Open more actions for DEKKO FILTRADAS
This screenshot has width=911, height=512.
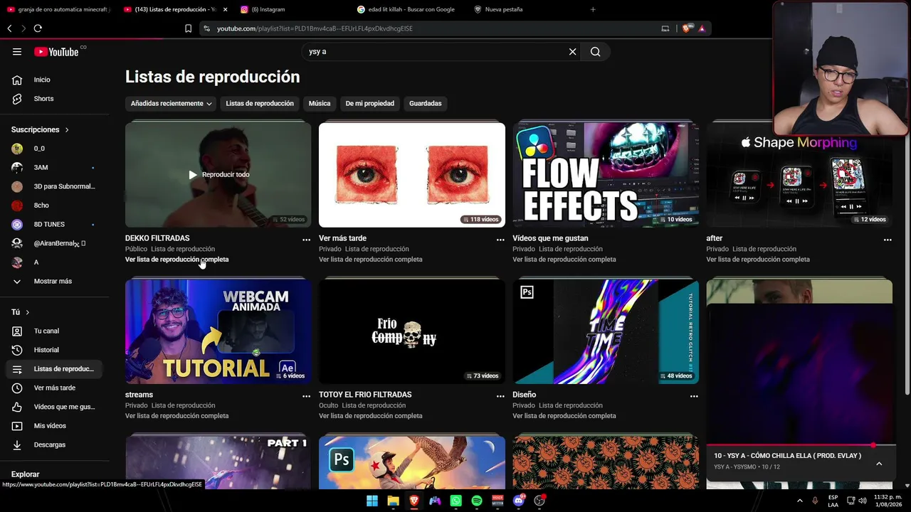[306, 240]
